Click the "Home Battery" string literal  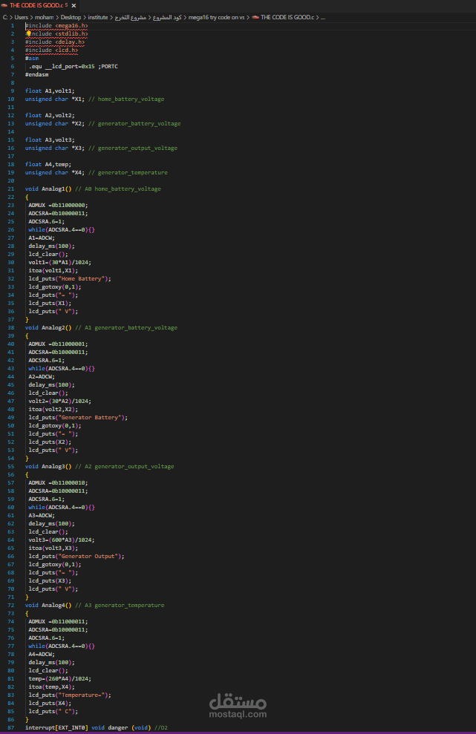83,278
